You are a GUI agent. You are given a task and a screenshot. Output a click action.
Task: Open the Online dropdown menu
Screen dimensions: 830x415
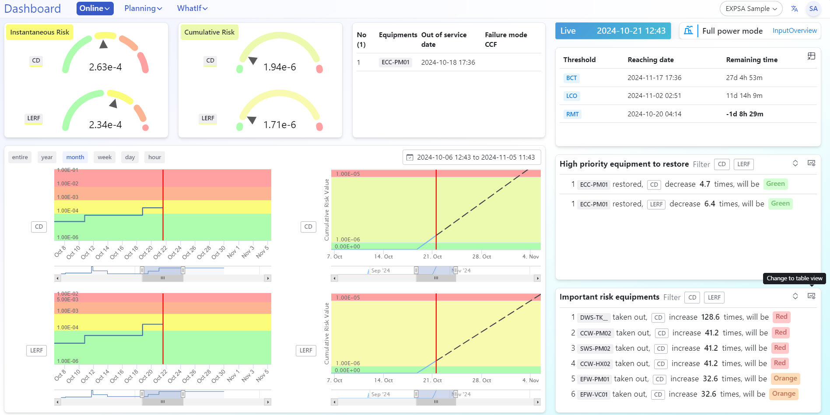95,8
